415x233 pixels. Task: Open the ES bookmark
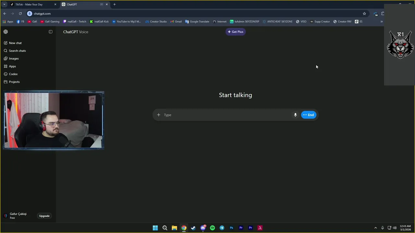point(359,22)
